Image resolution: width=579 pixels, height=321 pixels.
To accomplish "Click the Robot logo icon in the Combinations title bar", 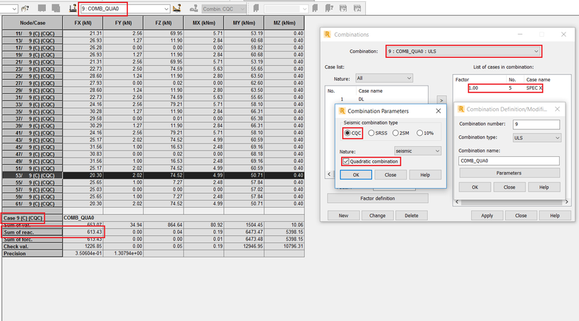I will tap(327, 35).
